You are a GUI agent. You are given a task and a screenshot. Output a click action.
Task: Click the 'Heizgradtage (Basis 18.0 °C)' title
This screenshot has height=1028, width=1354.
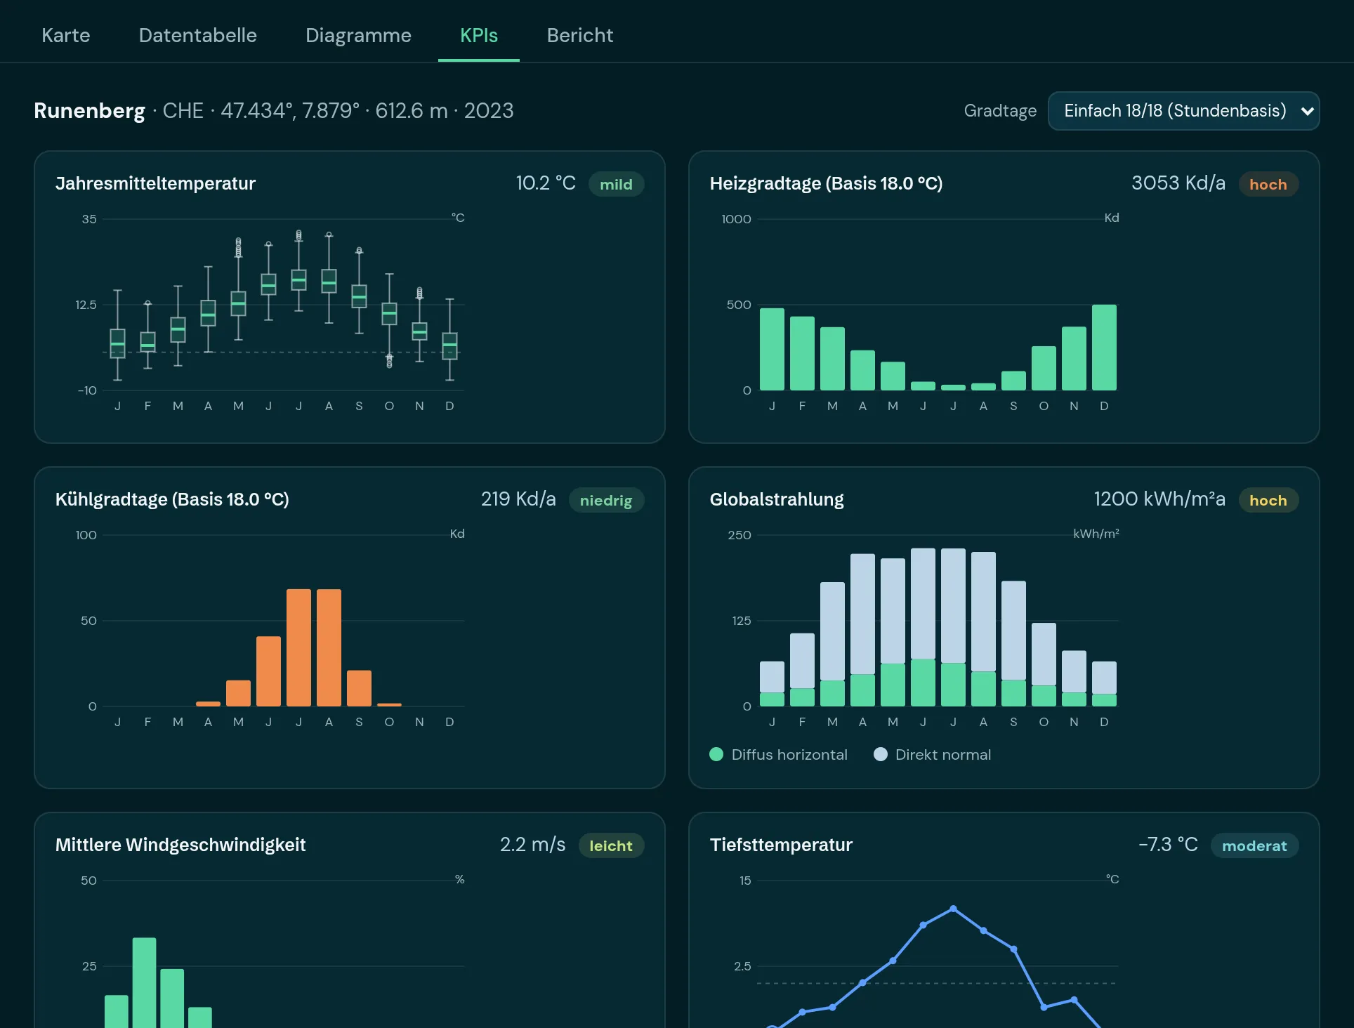pos(826,183)
